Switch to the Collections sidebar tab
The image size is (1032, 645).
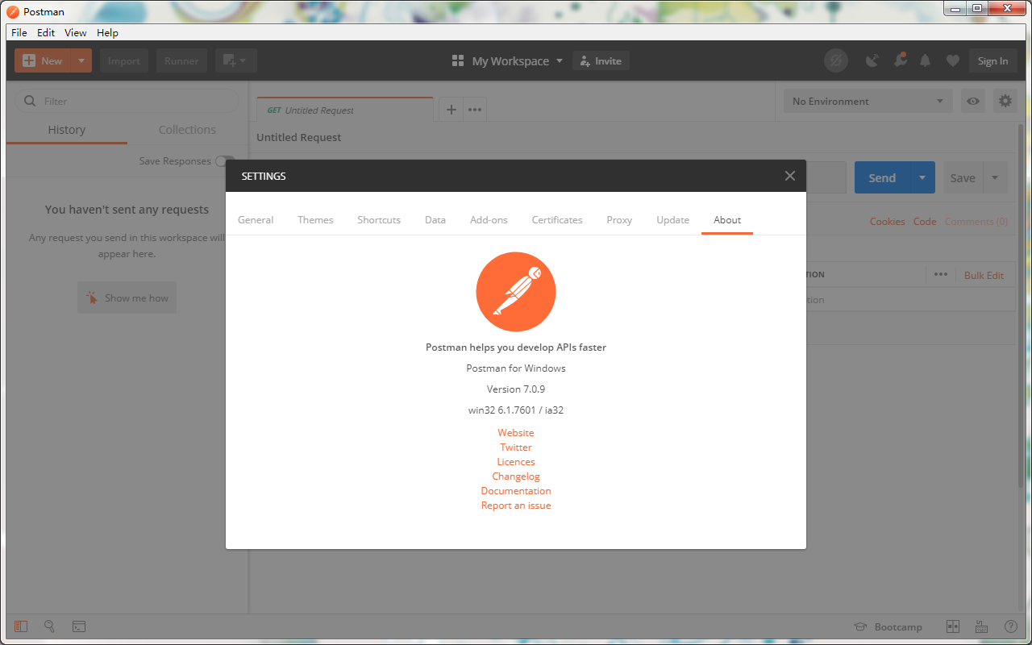click(x=187, y=130)
